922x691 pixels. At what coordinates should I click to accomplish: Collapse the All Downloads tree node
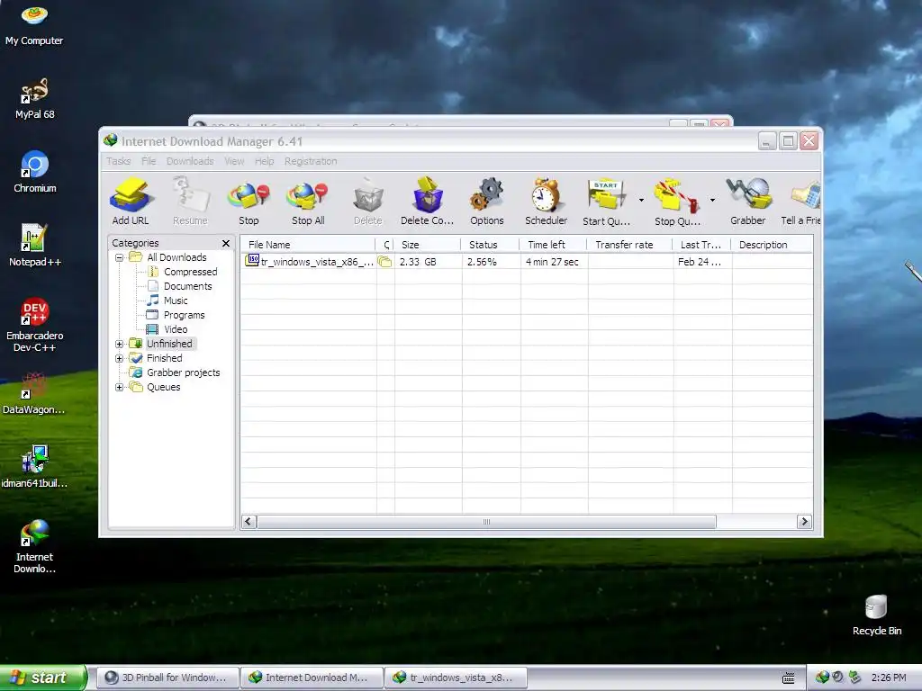pyautogui.click(x=120, y=257)
